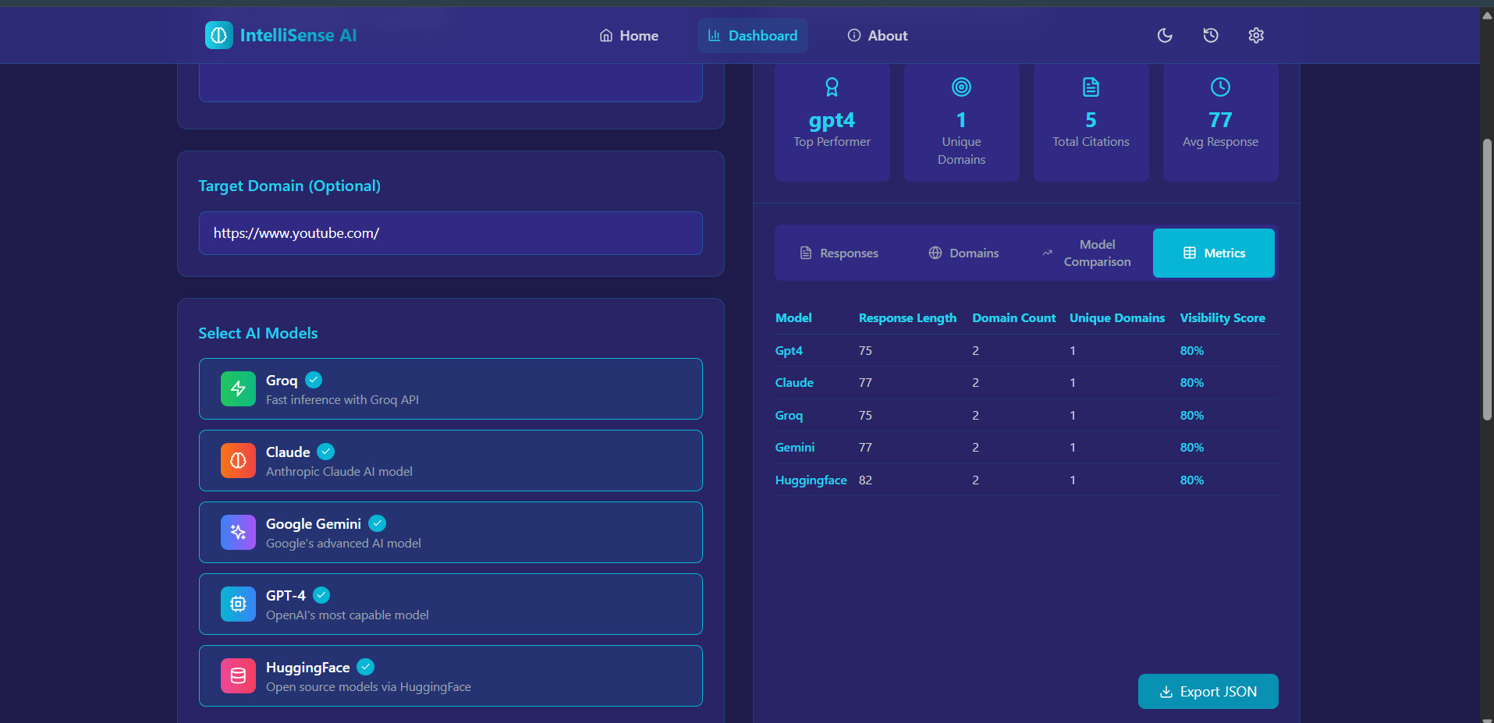Click the Groq lightning bolt icon

[238, 388]
